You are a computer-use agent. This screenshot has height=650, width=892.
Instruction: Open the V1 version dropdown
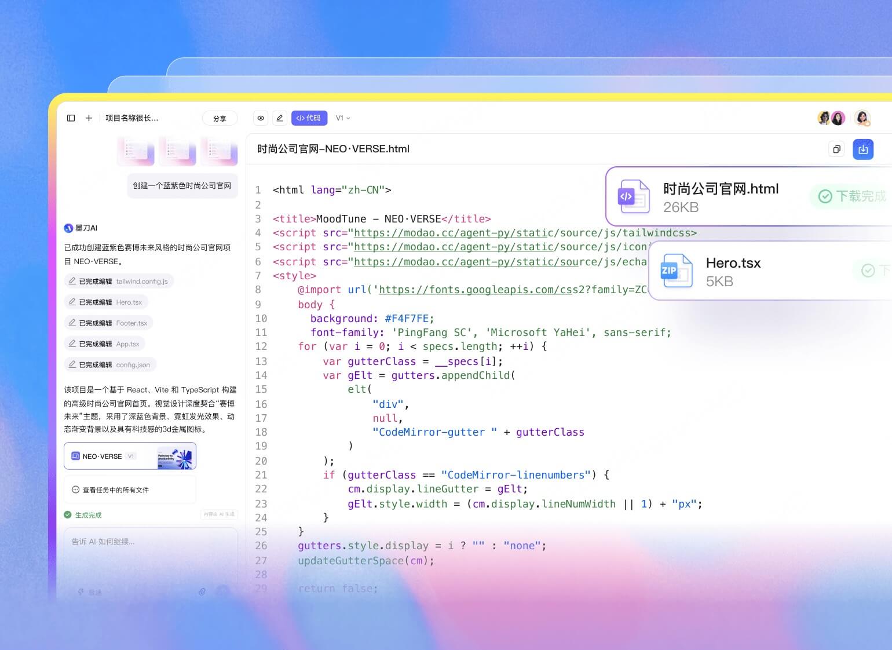(x=343, y=118)
